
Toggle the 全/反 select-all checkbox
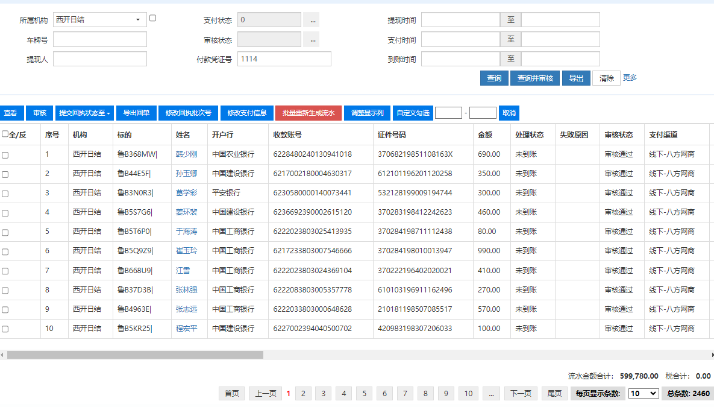[x=5, y=134]
